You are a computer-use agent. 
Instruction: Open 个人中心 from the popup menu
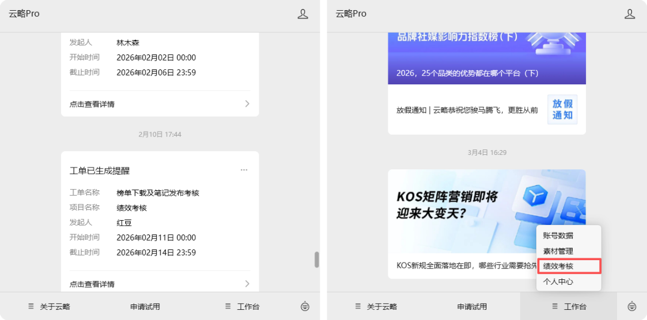coord(558,281)
